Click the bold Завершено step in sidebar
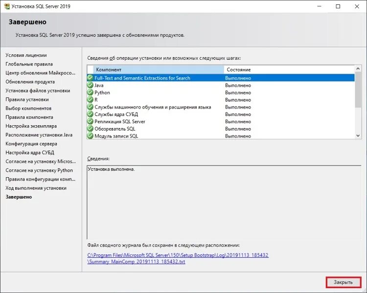Screen dimensions: 367x293 19,197
